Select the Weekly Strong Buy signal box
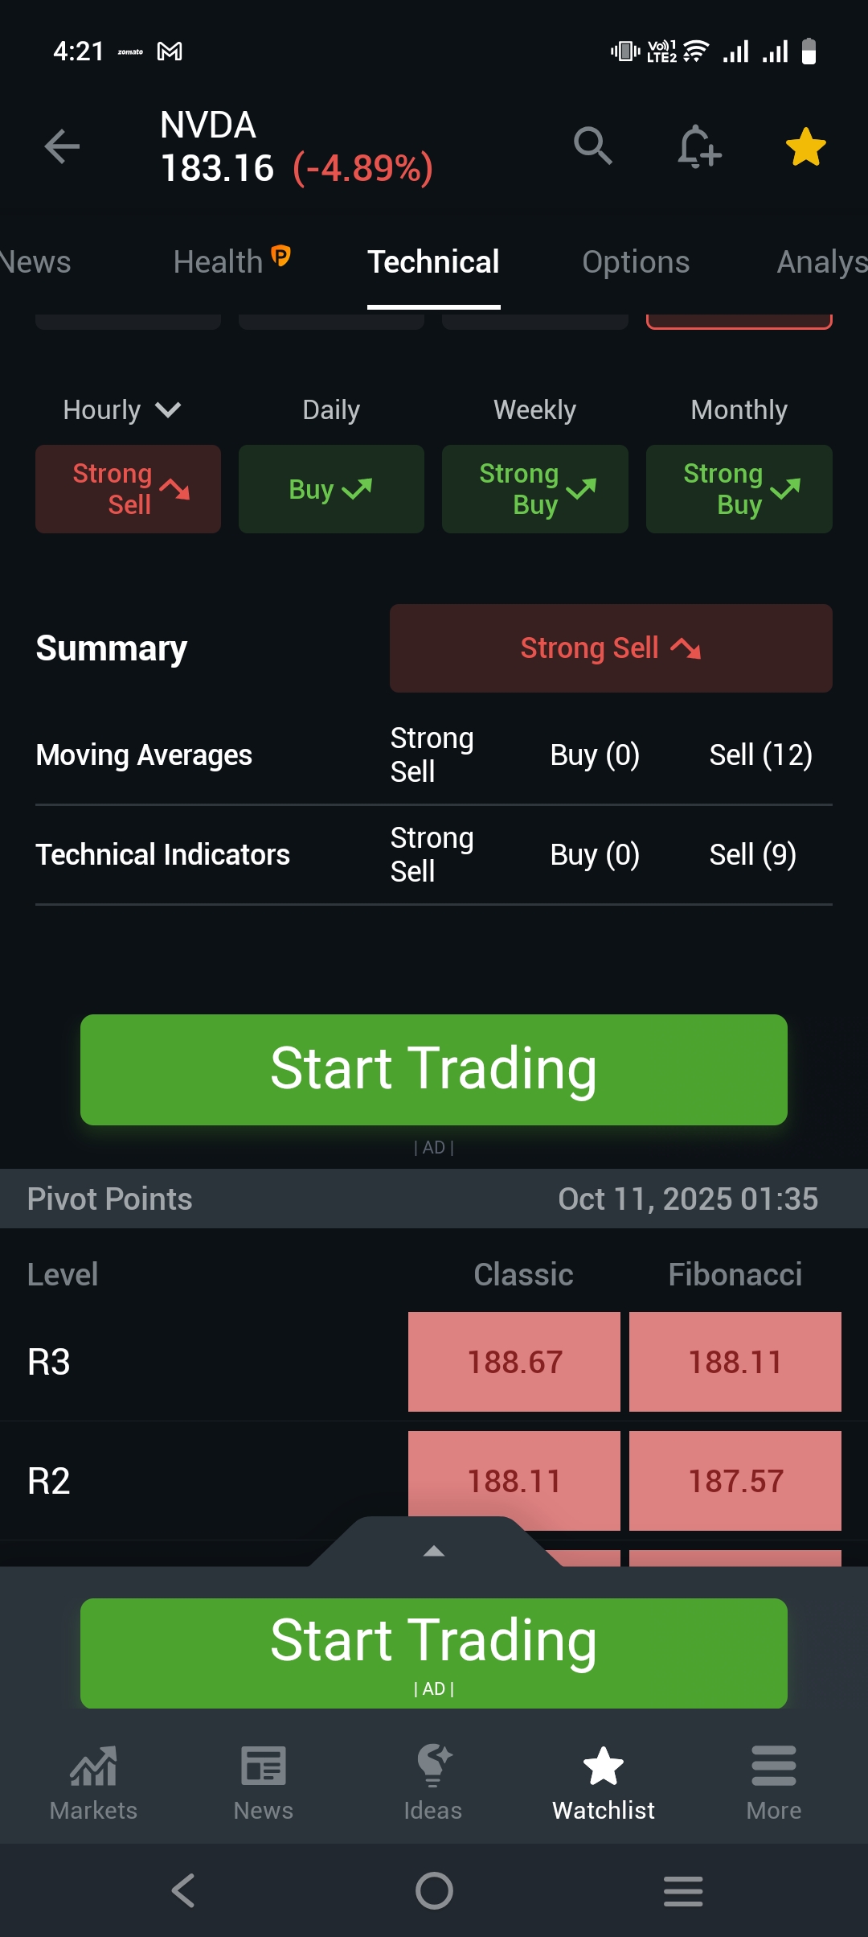The image size is (868, 1937). click(535, 489)
